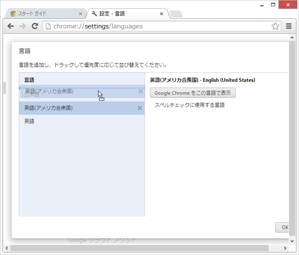The height and width of the screenshot is (255, 299).
Task: Maximize the Chrome window
Action: click(x=273, y=5)
